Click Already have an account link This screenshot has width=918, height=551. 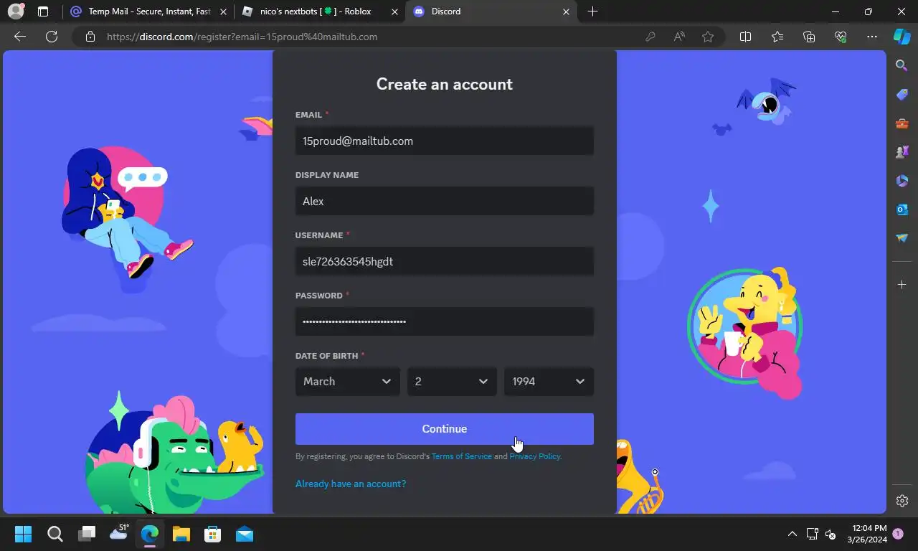[x=351, y=484]
